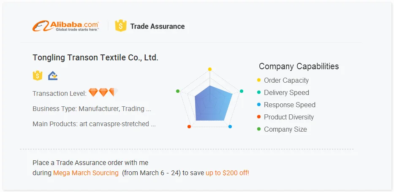Expand the truncated Business Type text
Viewport: 394px width, 192px height.
point(148,109)
